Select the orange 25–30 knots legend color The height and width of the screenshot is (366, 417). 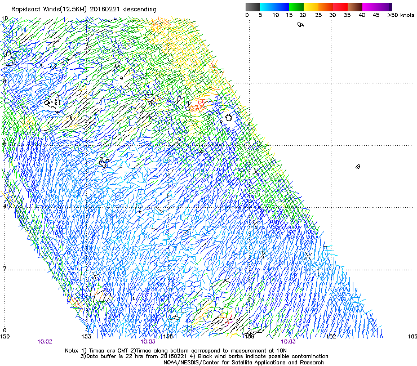[x=326, y=7]
